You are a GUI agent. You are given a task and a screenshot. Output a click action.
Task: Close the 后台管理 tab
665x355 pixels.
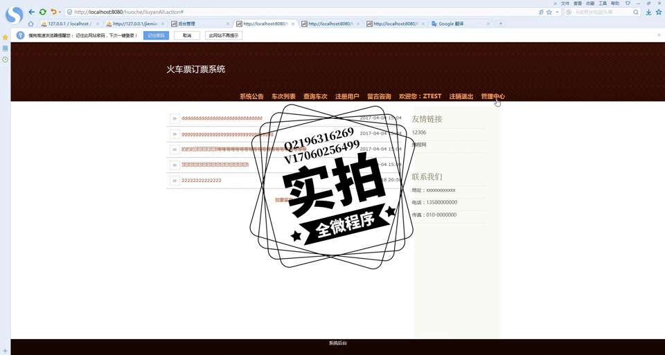tap(227, 24)
